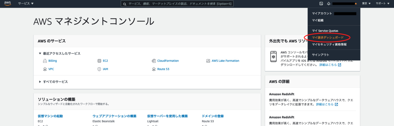Click the ソリューションの構築 heading
Viewport: 394px width, 126px height.
pyautogui.click(x=56, y=99)
